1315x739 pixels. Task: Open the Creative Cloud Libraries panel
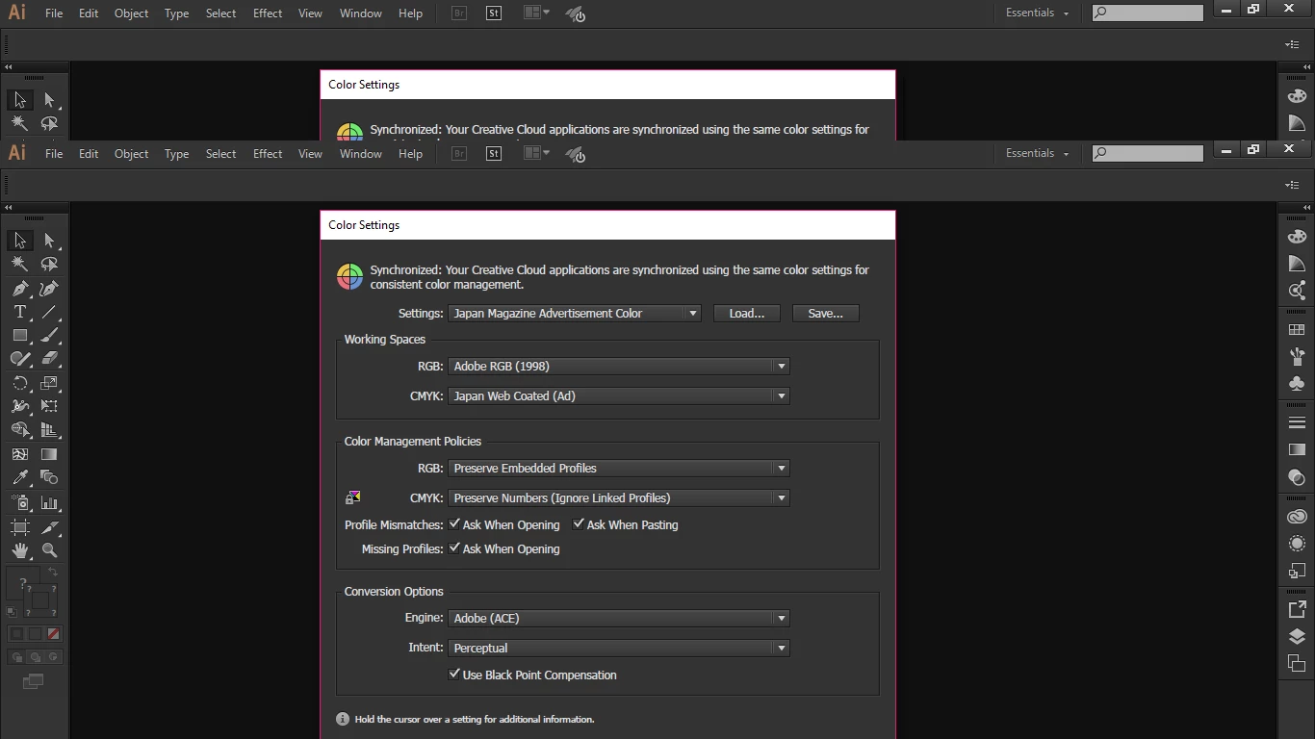click(x=1297, y=517)
